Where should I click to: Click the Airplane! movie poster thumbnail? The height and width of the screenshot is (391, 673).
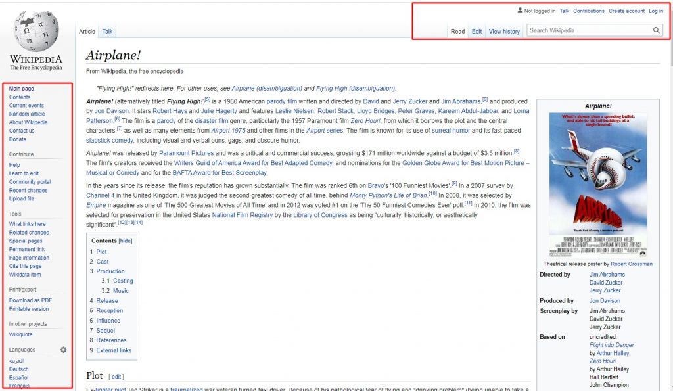[598, 185]
